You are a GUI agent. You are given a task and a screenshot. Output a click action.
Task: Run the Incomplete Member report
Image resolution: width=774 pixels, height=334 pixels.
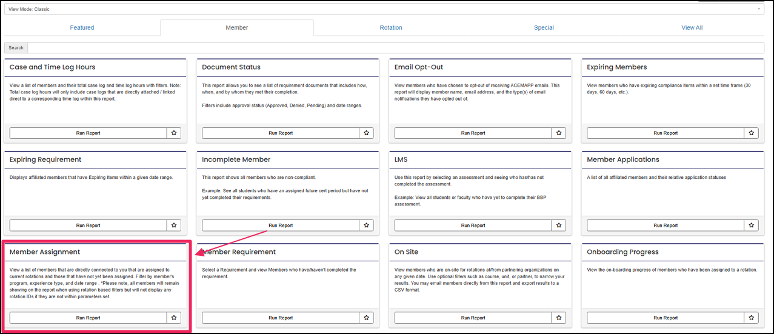point(281,225)
